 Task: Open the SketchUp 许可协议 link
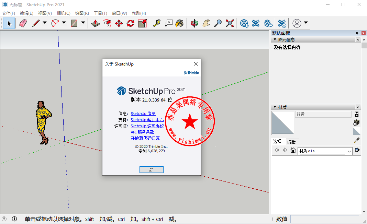click(147, 126)
